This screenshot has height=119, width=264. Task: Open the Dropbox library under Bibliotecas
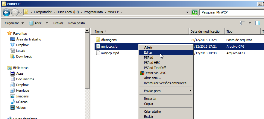tap(22, 85)
